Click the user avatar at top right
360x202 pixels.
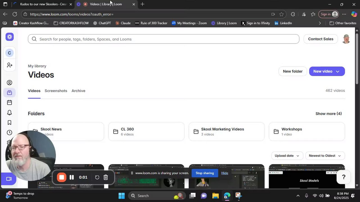point(346,39)
